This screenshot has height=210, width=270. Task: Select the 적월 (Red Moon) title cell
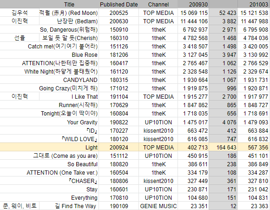coord(68,13)
